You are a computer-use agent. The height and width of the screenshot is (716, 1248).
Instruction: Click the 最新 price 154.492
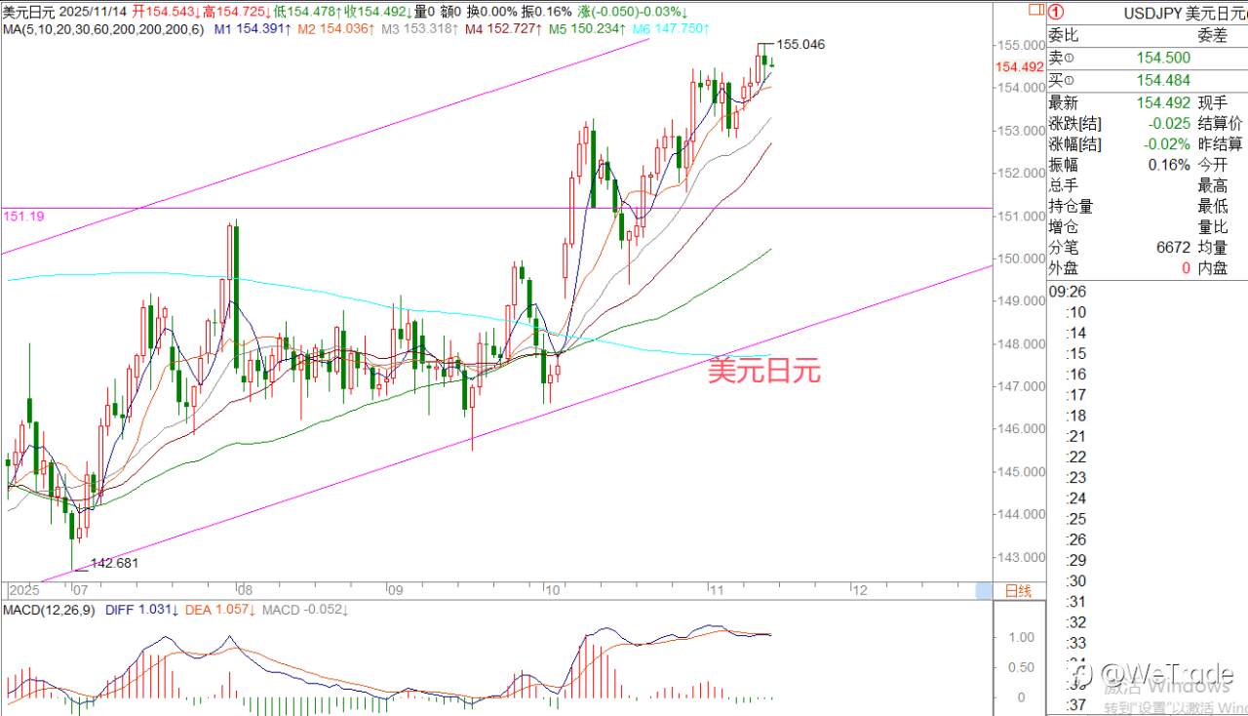1163,103
